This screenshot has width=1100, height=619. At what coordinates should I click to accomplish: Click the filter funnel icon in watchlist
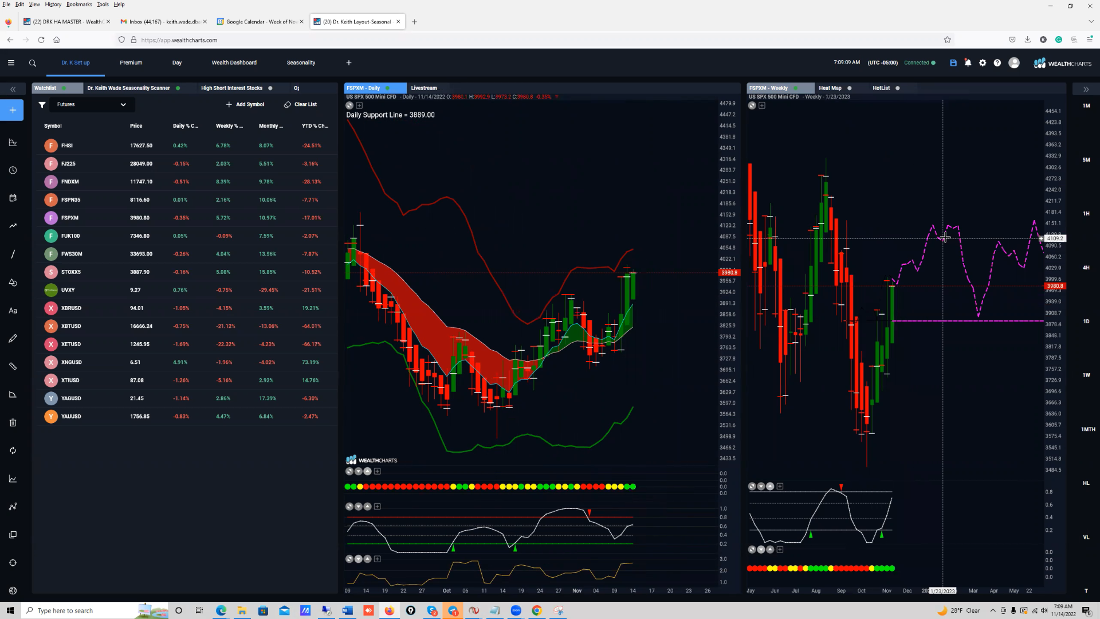tap(42, 105)
